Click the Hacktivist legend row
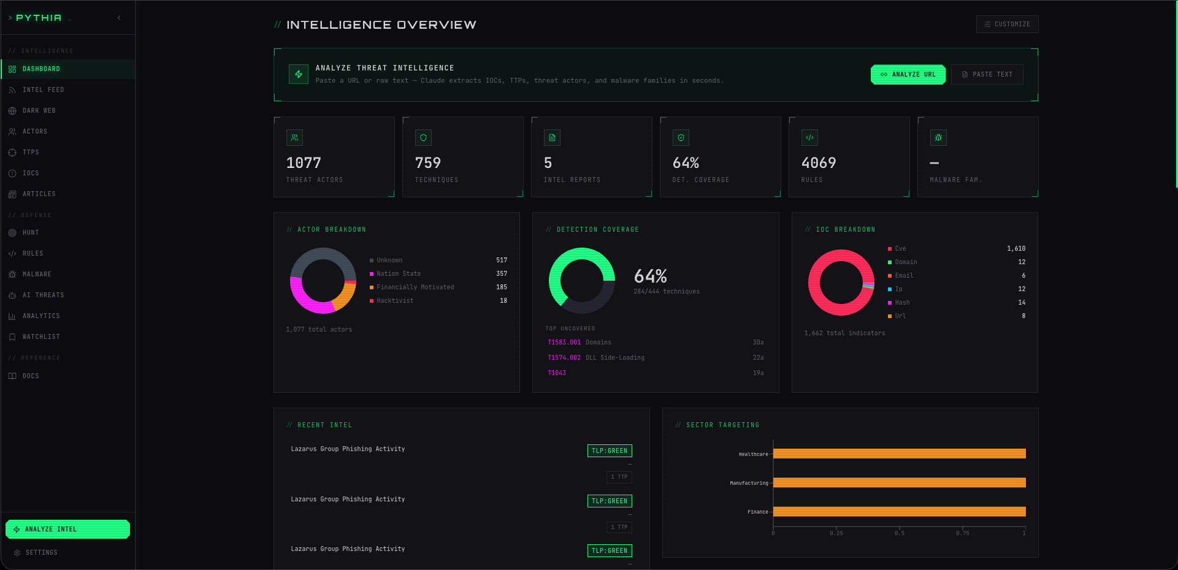The width and height of the screenshot is (1178, 570). 438,301
